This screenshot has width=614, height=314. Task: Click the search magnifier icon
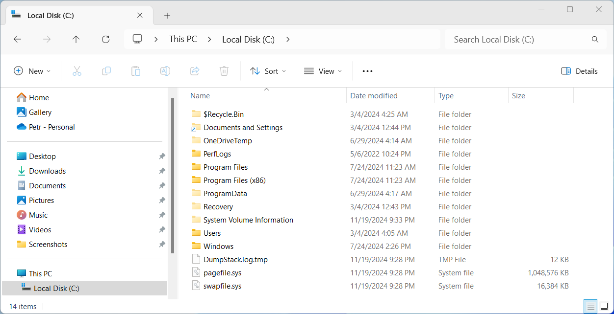tap(595, 39)
